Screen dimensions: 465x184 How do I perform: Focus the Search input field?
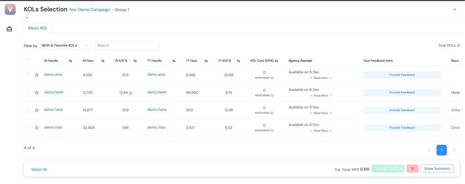[127, 46]
